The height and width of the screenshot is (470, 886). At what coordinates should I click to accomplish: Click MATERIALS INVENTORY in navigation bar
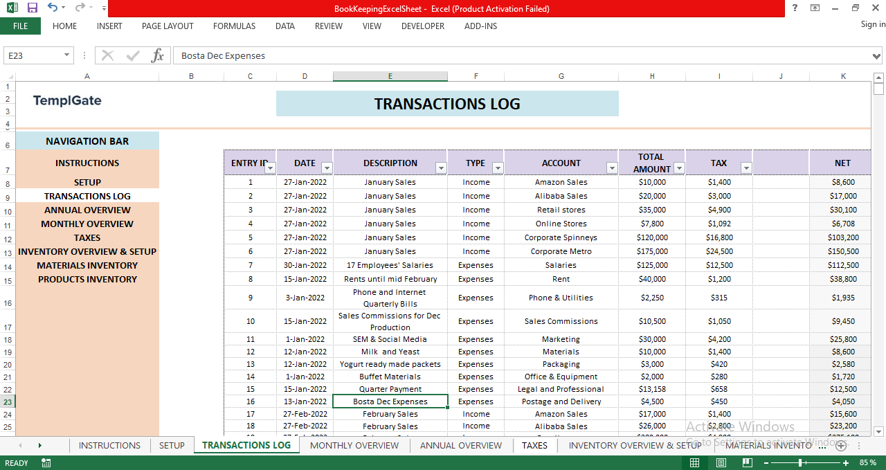tap(87, 265)
